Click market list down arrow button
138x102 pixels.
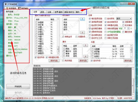point(86,56)
